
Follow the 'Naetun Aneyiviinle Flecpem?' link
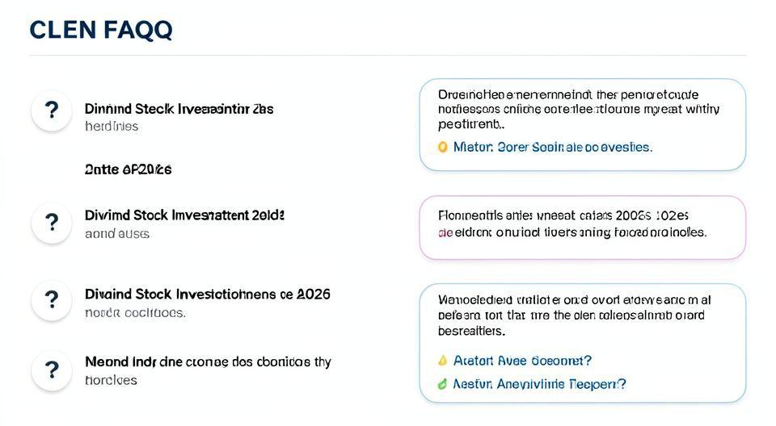click(x=539, y=385)
